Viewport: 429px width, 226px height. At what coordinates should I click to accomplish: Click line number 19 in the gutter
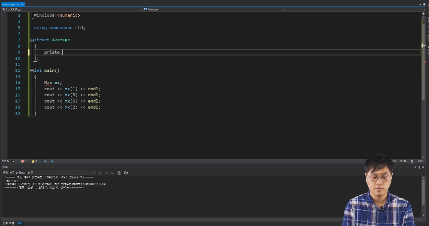pos(17,113)
